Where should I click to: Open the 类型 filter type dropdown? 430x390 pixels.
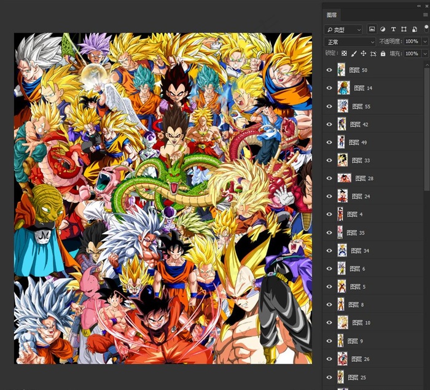point(343,29)
